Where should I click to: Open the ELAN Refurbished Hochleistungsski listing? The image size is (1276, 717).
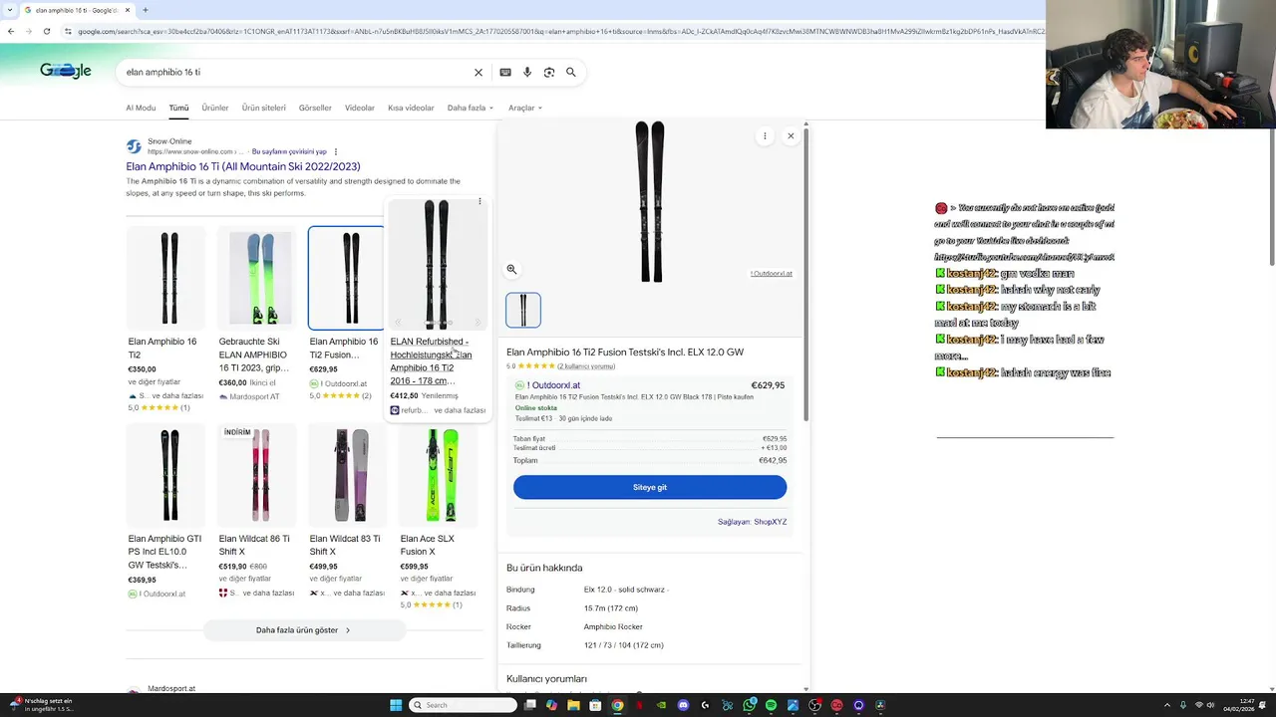[431, 360]
